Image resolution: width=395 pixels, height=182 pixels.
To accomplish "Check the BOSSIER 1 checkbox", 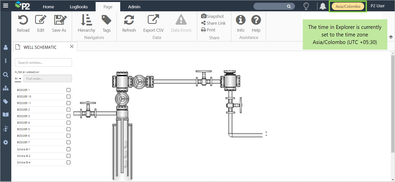I will pyautogui.click(x=69, y=90).
